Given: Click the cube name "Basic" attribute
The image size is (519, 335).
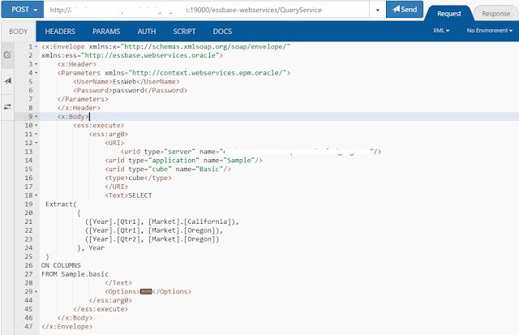Looking at the screenshot, I should (x=209, y=170).
